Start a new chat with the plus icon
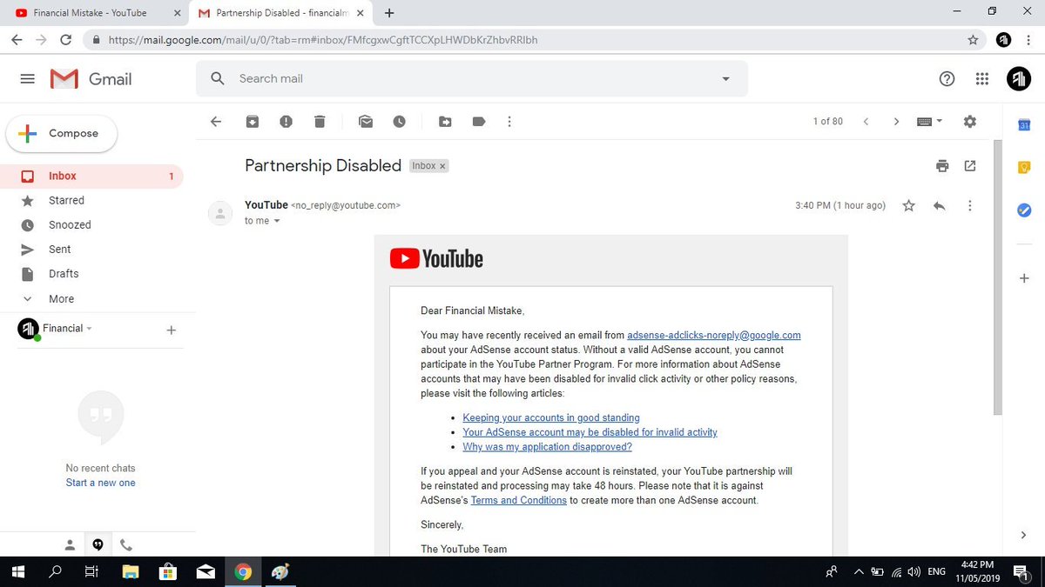1045x587 pixels. tap(172, 330)
